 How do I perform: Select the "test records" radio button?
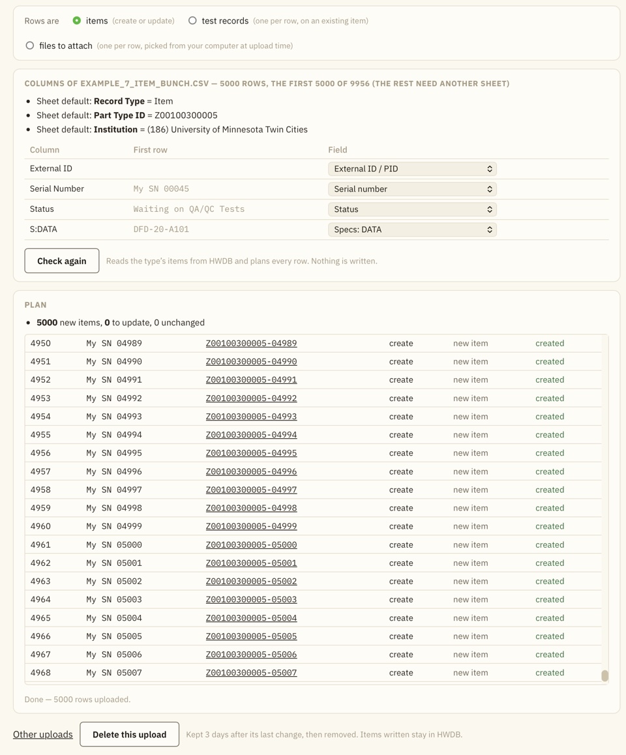[192, 21]
